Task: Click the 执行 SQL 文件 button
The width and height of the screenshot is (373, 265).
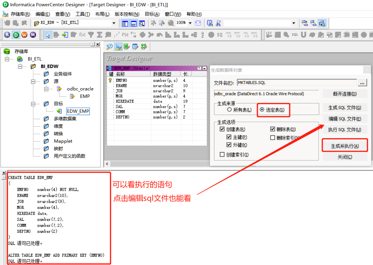Action: tap(345, 130)
